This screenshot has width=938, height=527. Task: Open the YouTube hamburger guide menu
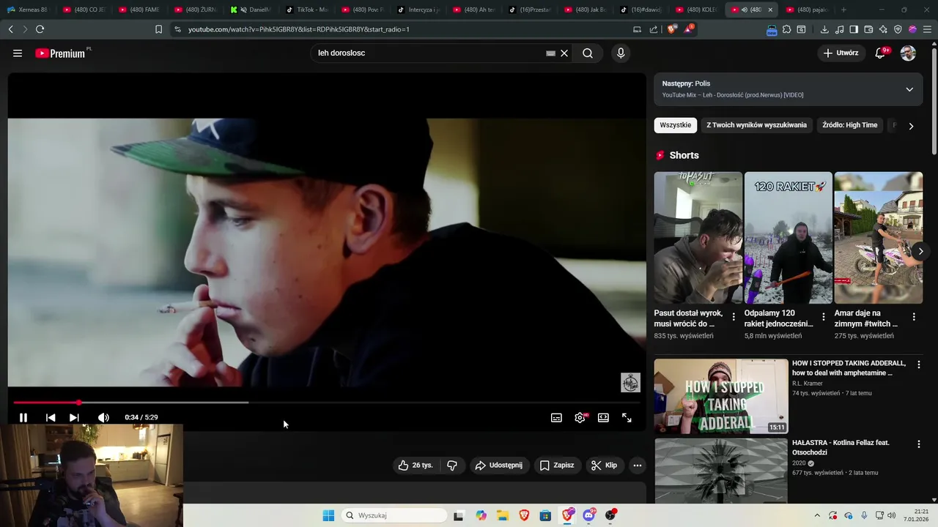[18, 53]
